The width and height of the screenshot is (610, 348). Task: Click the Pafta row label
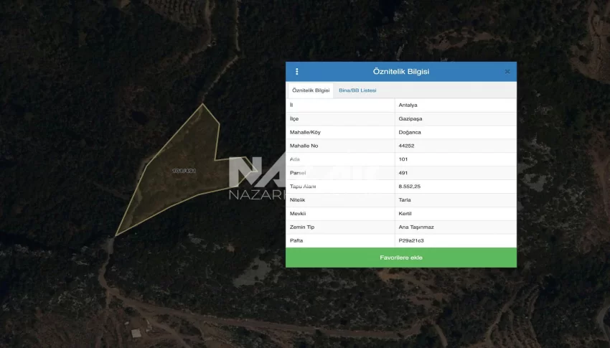click(296, 240)
